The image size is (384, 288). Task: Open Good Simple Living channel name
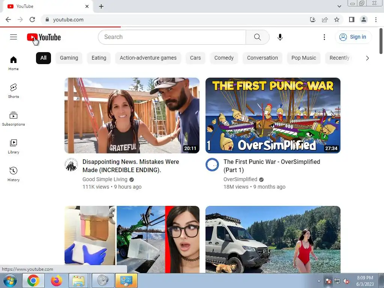pyautogui.click(x=105, y=179)
